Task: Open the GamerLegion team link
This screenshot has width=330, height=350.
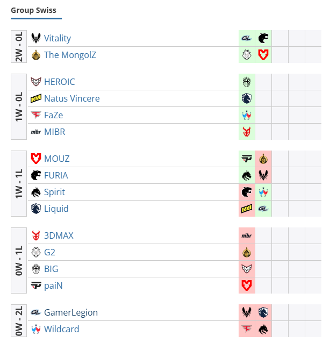Action: coord(71,312)
